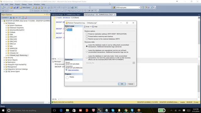Select AlwaysOn High Availability node
201x113 pixels.
pos(17,64)
